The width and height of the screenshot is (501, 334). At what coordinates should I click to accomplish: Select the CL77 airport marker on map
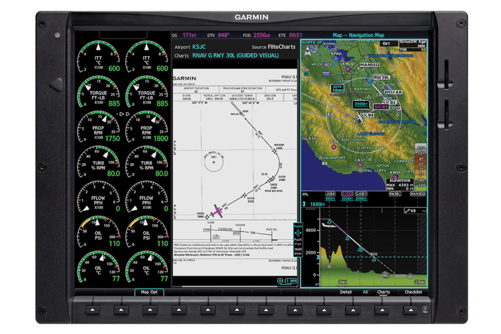tap(334, 147)
